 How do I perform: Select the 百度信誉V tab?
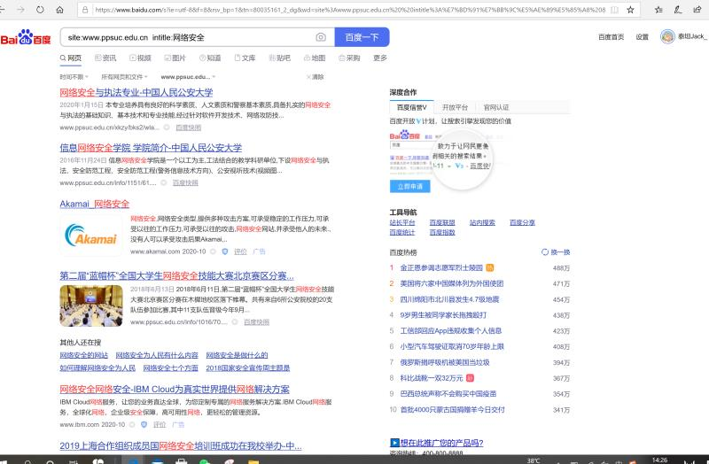[x=411, y=107]
